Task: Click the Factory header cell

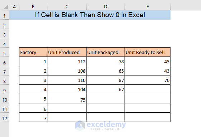Action: pos(33,52)
